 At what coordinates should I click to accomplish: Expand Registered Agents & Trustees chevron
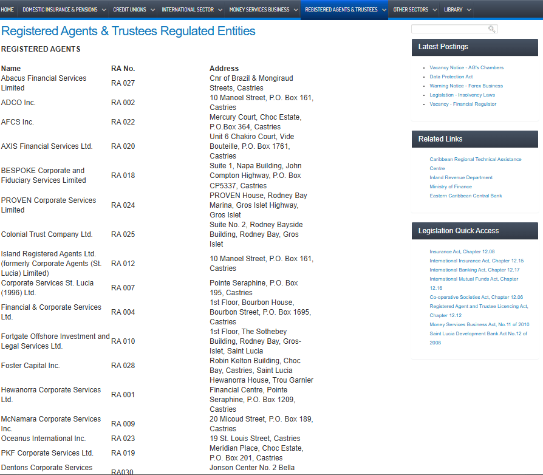pyautogui.click(x=384, y=10)
